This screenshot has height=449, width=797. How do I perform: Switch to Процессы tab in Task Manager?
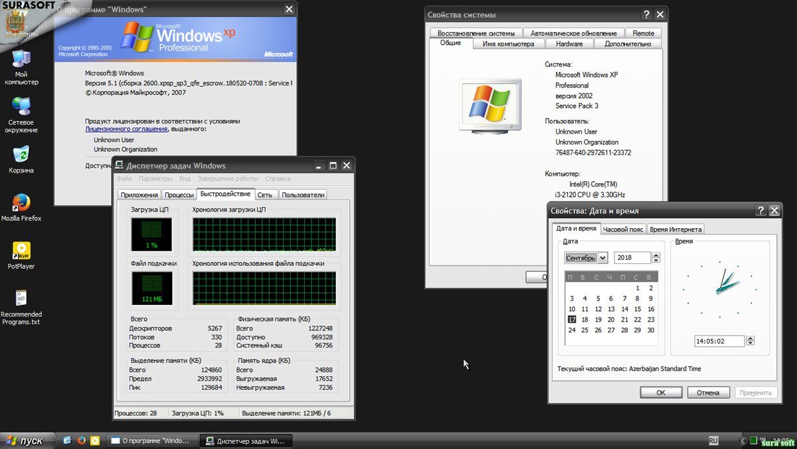[179, 195]
